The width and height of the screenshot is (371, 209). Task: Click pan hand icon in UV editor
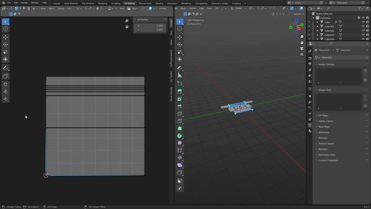pyautogui.click(x=127, y=27)
